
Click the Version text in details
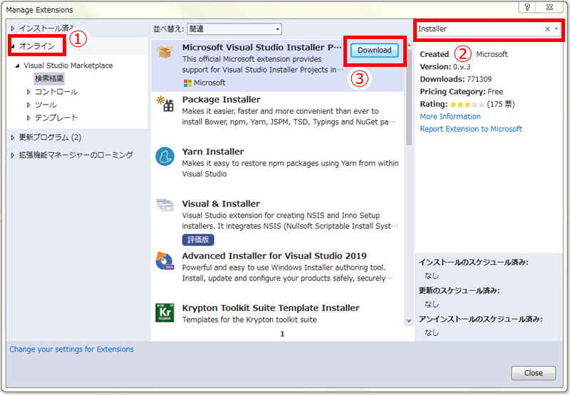tap(445, 67)
